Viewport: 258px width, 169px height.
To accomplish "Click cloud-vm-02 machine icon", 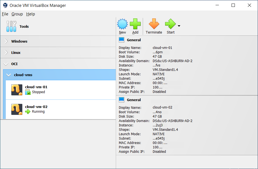I will point(17,109).
